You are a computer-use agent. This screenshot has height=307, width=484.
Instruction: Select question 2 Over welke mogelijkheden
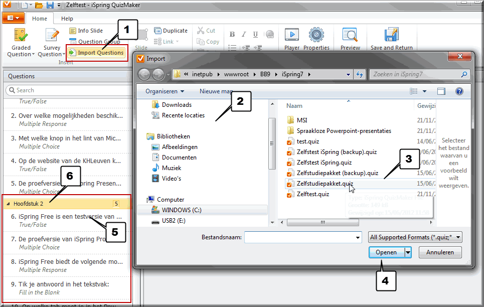point(67,119)
